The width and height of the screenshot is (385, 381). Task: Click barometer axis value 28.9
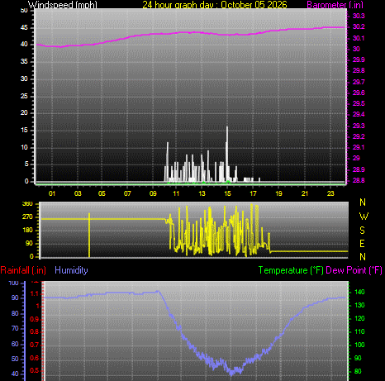pyautogui.click(x=359, y=169)
